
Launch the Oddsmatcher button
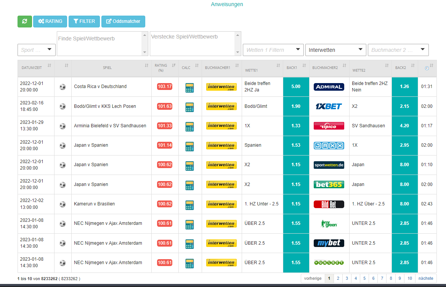(x=123, y=21)
